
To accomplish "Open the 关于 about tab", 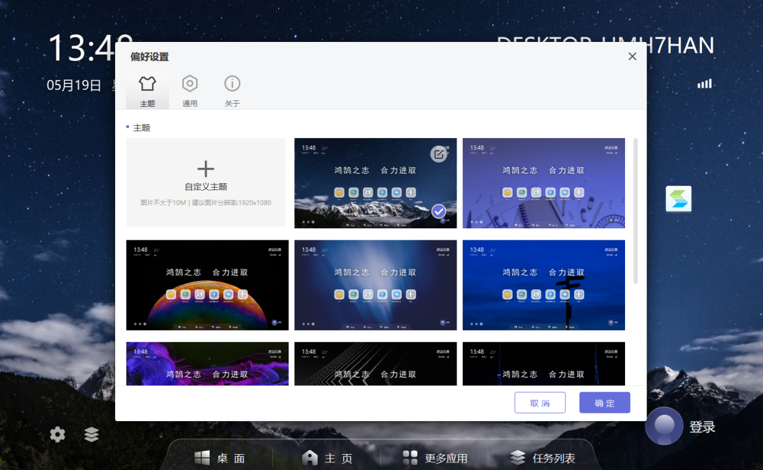I will [x=232, y=90].
